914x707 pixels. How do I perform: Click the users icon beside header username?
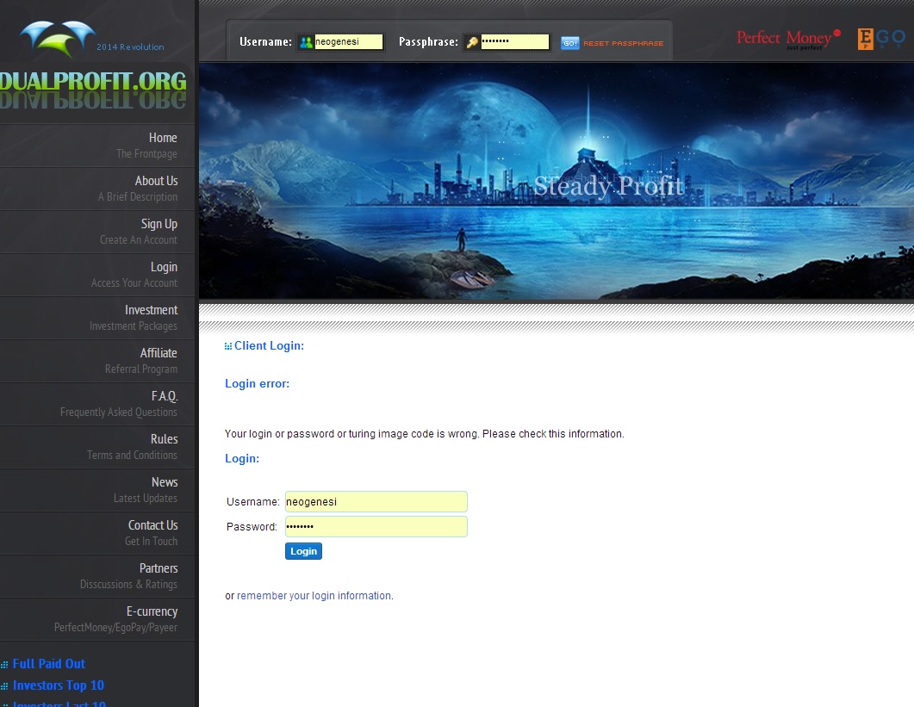pyautogui.click(x=306, y=42)
